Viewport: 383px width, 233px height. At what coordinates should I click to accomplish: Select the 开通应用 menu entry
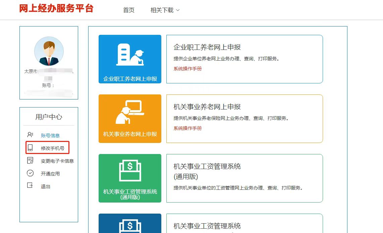50,174
